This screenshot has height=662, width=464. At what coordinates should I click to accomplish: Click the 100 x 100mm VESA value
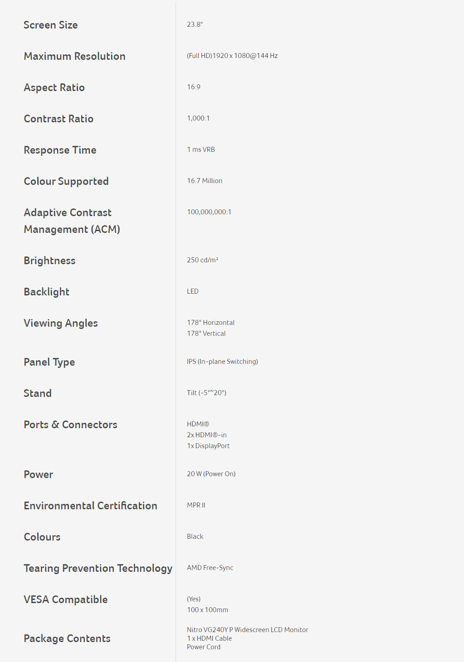pos(208,610)
